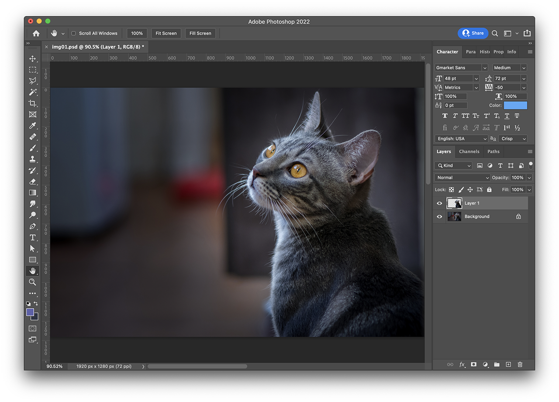Viewport: 559px width, 402px height.
Task: Toggle Underline text style
Action: 507,116
